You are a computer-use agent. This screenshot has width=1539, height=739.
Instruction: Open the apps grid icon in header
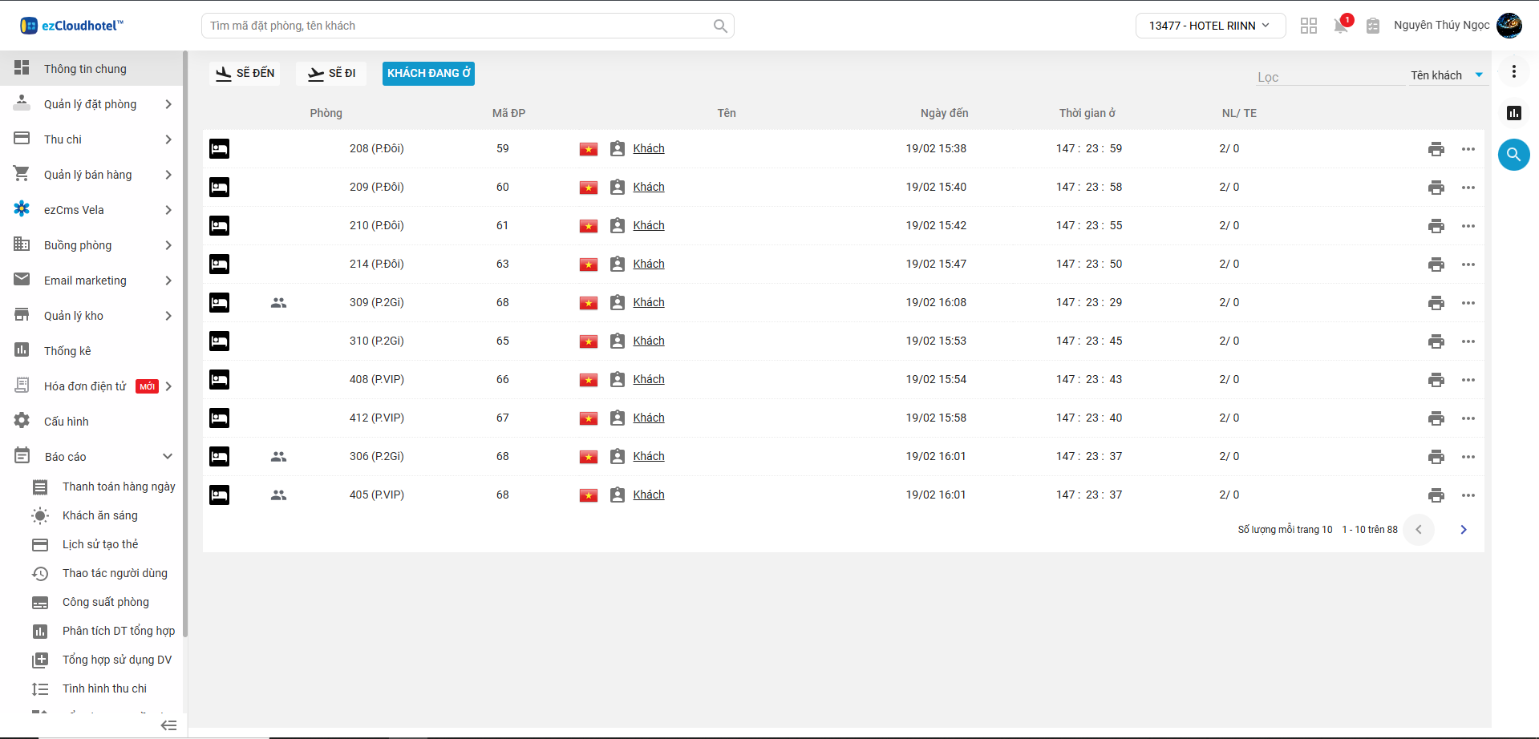click(1308, 26)
